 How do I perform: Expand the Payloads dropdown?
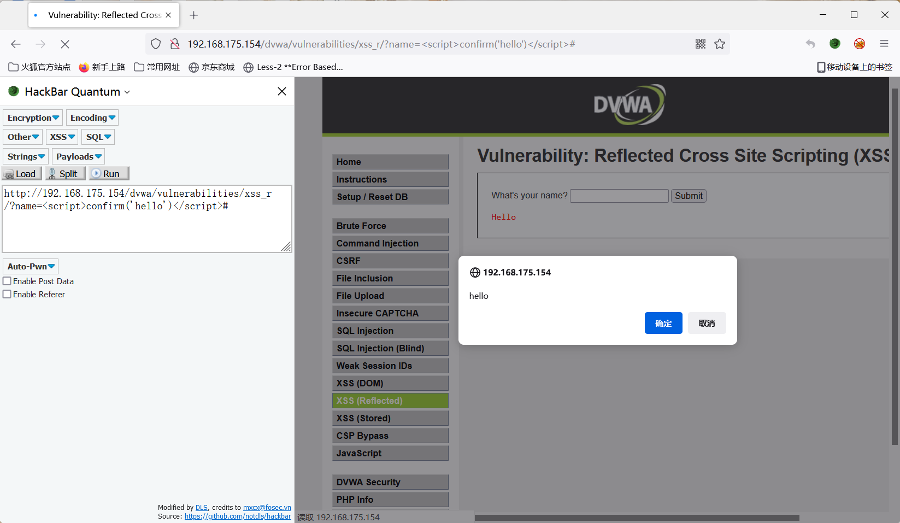[78, 157]
